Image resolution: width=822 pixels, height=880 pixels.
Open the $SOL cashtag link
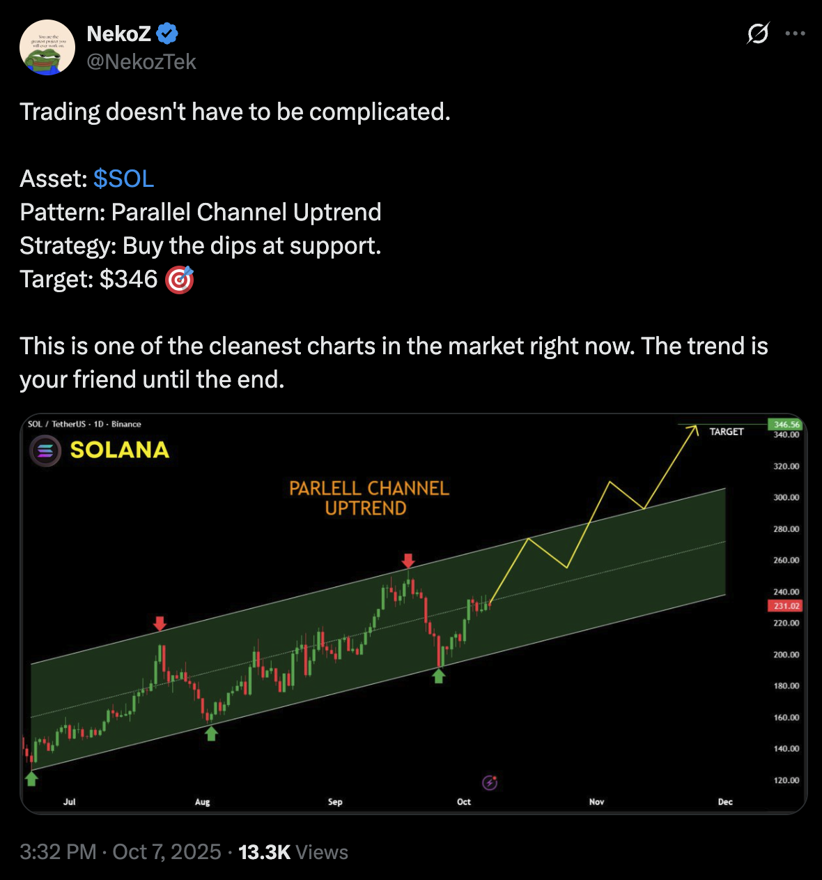click(x=123, y=179)
